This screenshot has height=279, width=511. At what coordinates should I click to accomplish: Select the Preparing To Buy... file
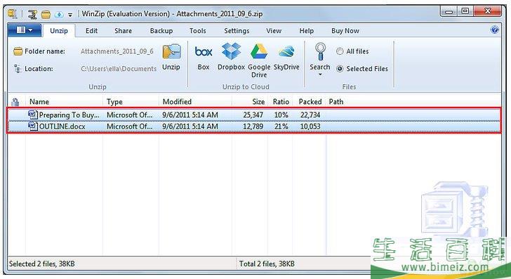[69, 115]
